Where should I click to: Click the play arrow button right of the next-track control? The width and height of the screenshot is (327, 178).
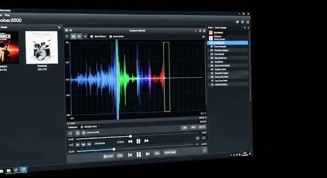(x=157, y=153)
